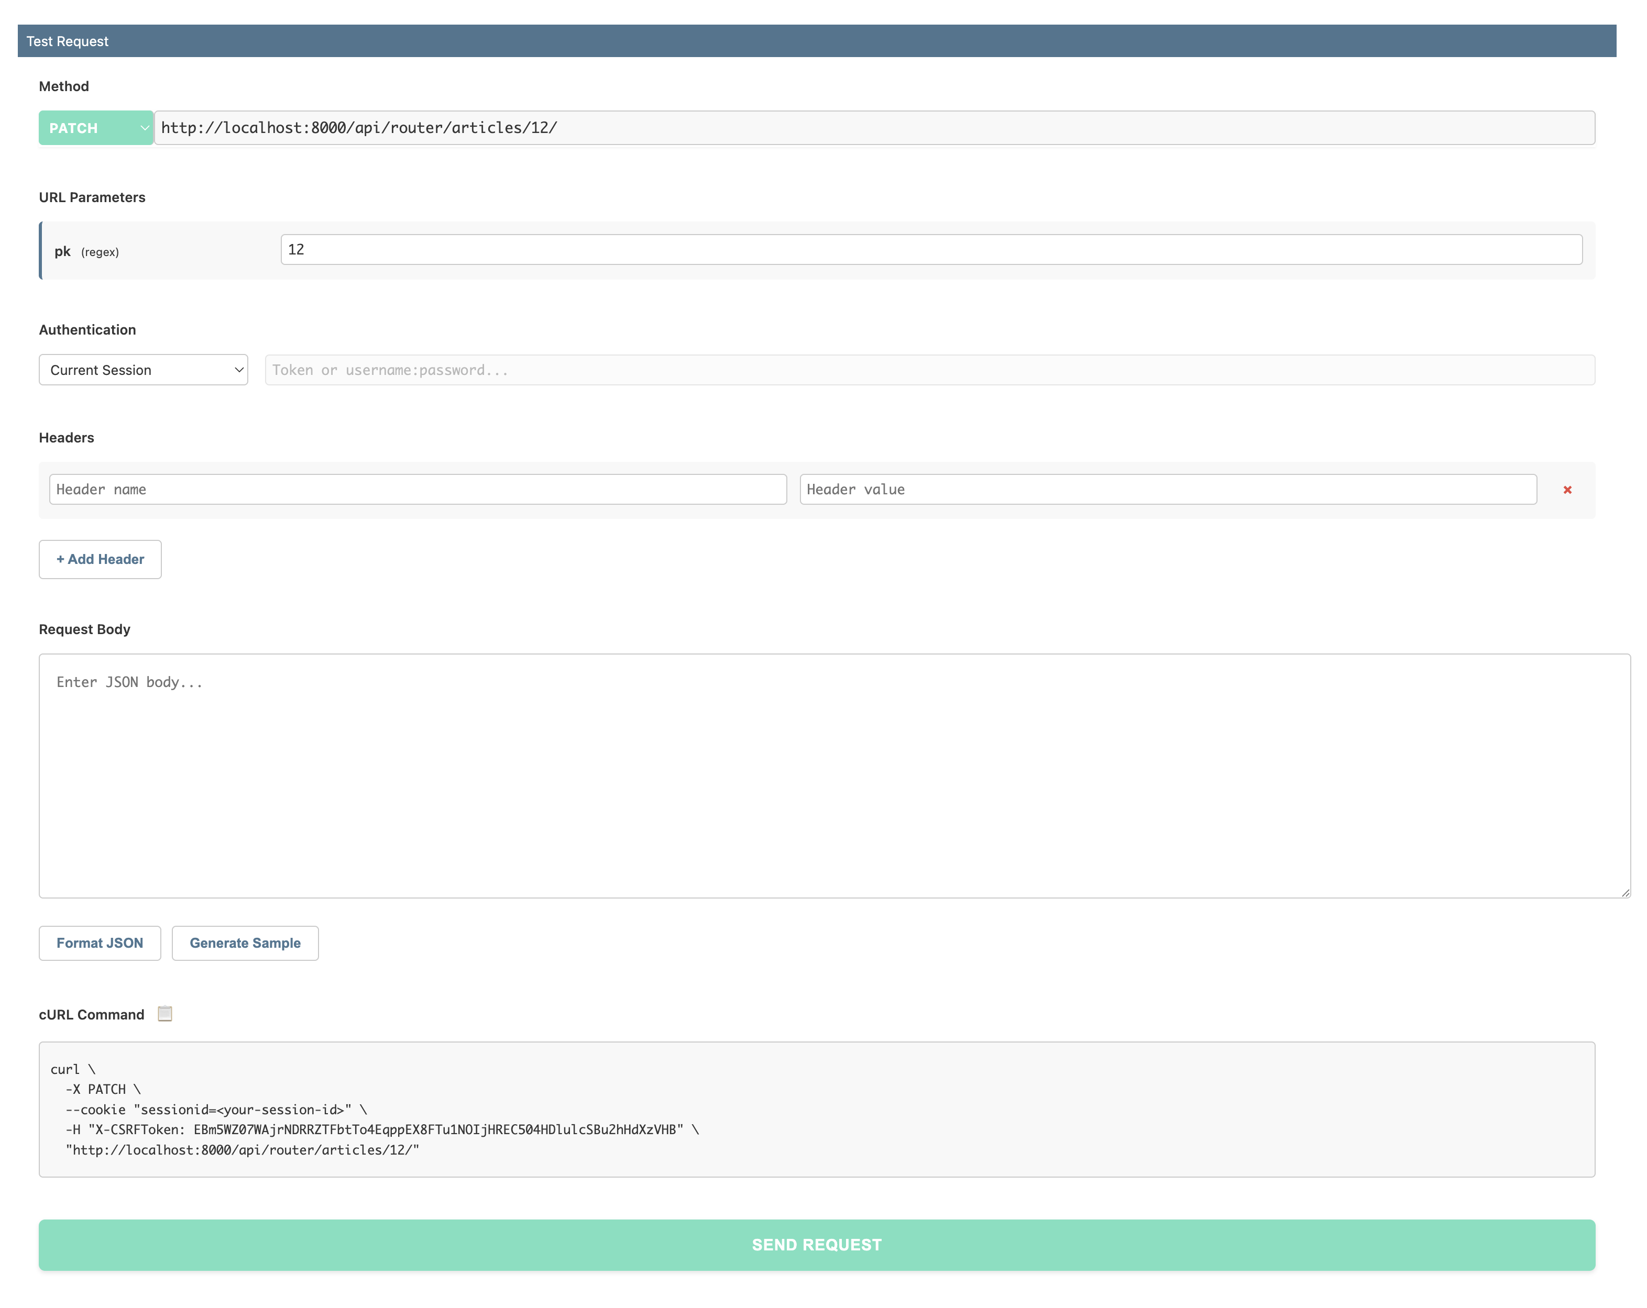The image size is (1647, 1308).
Task: Click the Authentication section heading
Action: pos(87,330)
